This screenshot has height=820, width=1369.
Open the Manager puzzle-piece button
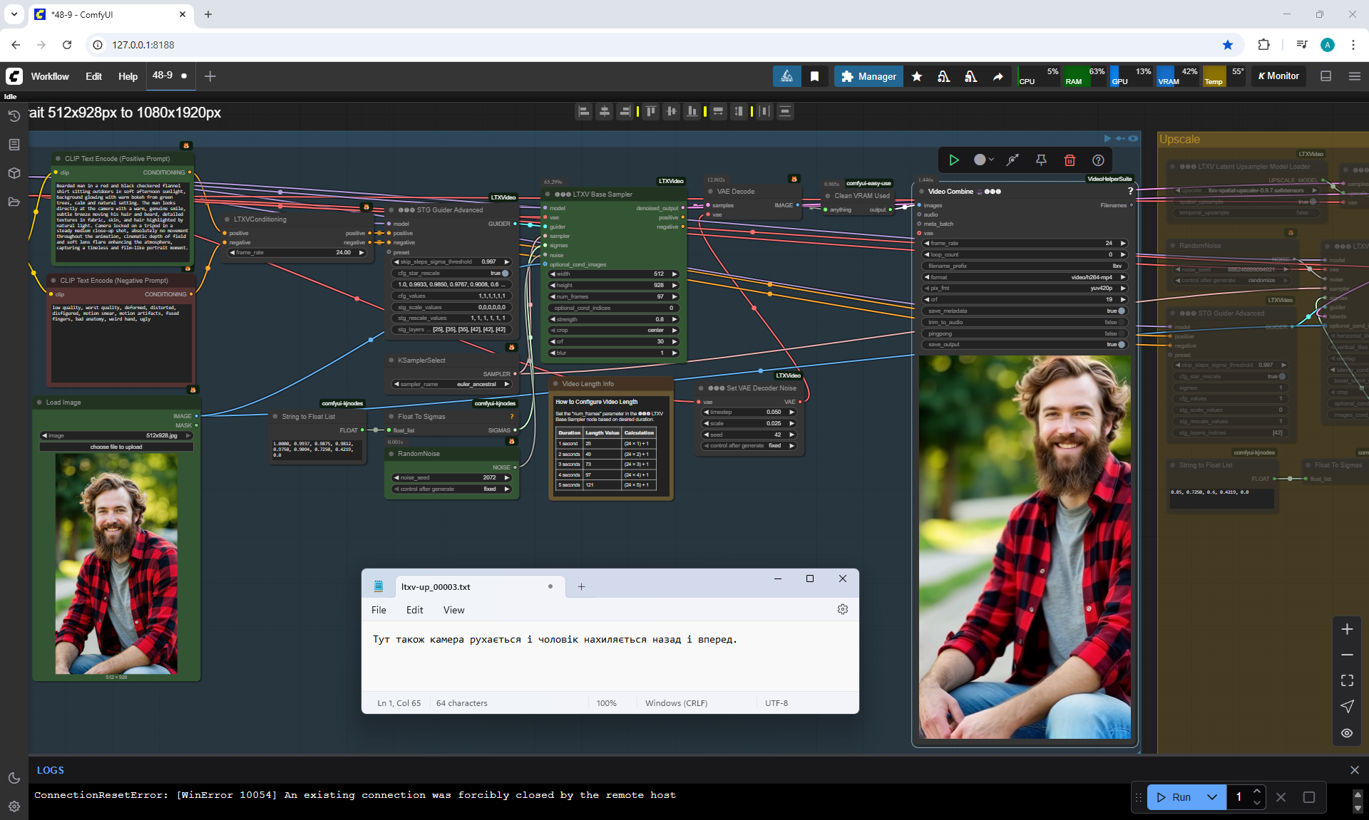[x=868, y=76]
